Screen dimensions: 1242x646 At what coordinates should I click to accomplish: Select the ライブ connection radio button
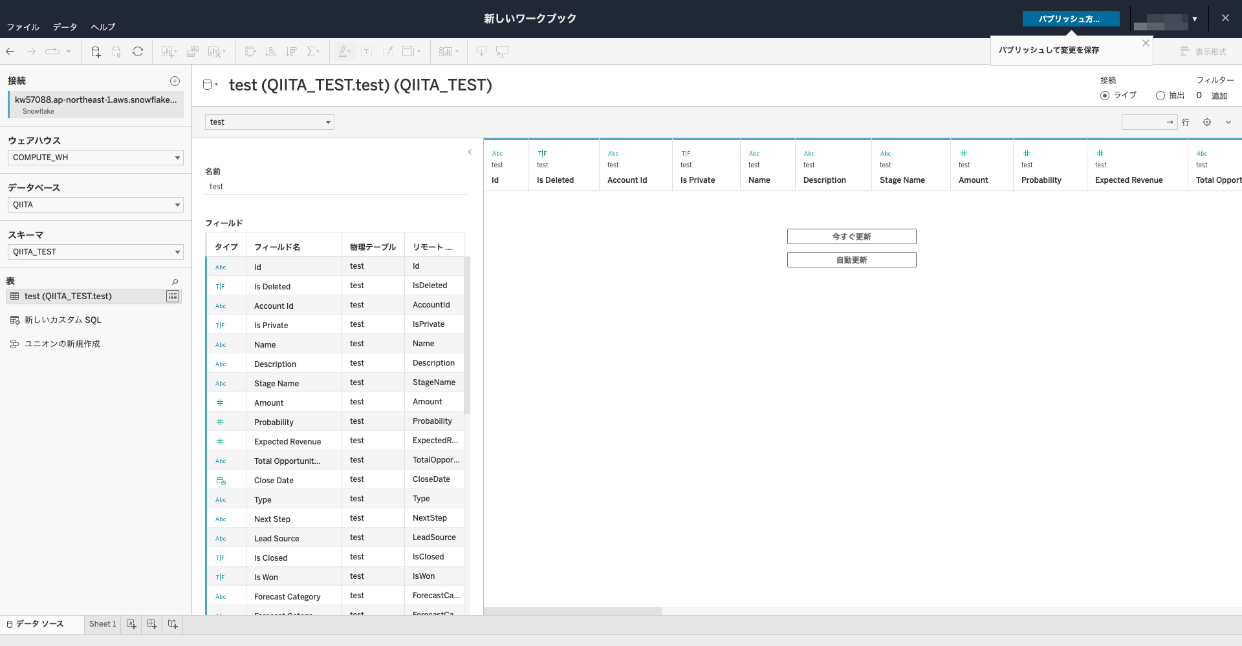[1105, 96]
